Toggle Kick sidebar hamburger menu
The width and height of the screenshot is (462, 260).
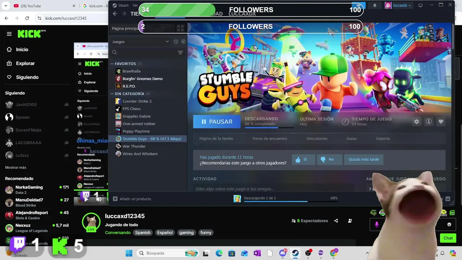(x=9, y=34)
